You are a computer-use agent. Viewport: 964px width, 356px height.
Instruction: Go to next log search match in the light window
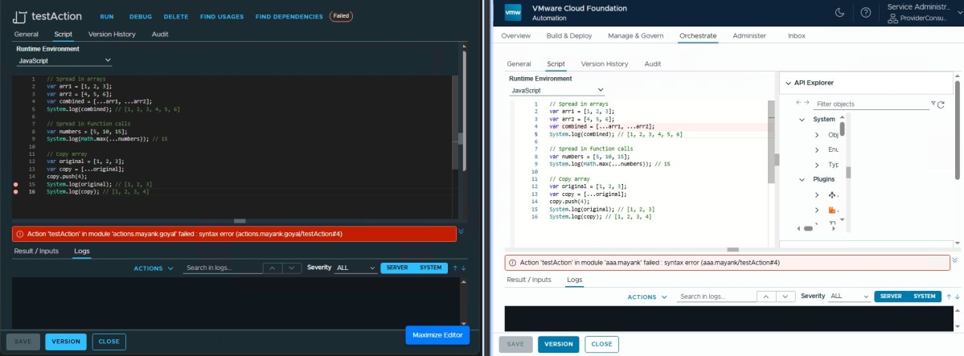coord(785,297)
